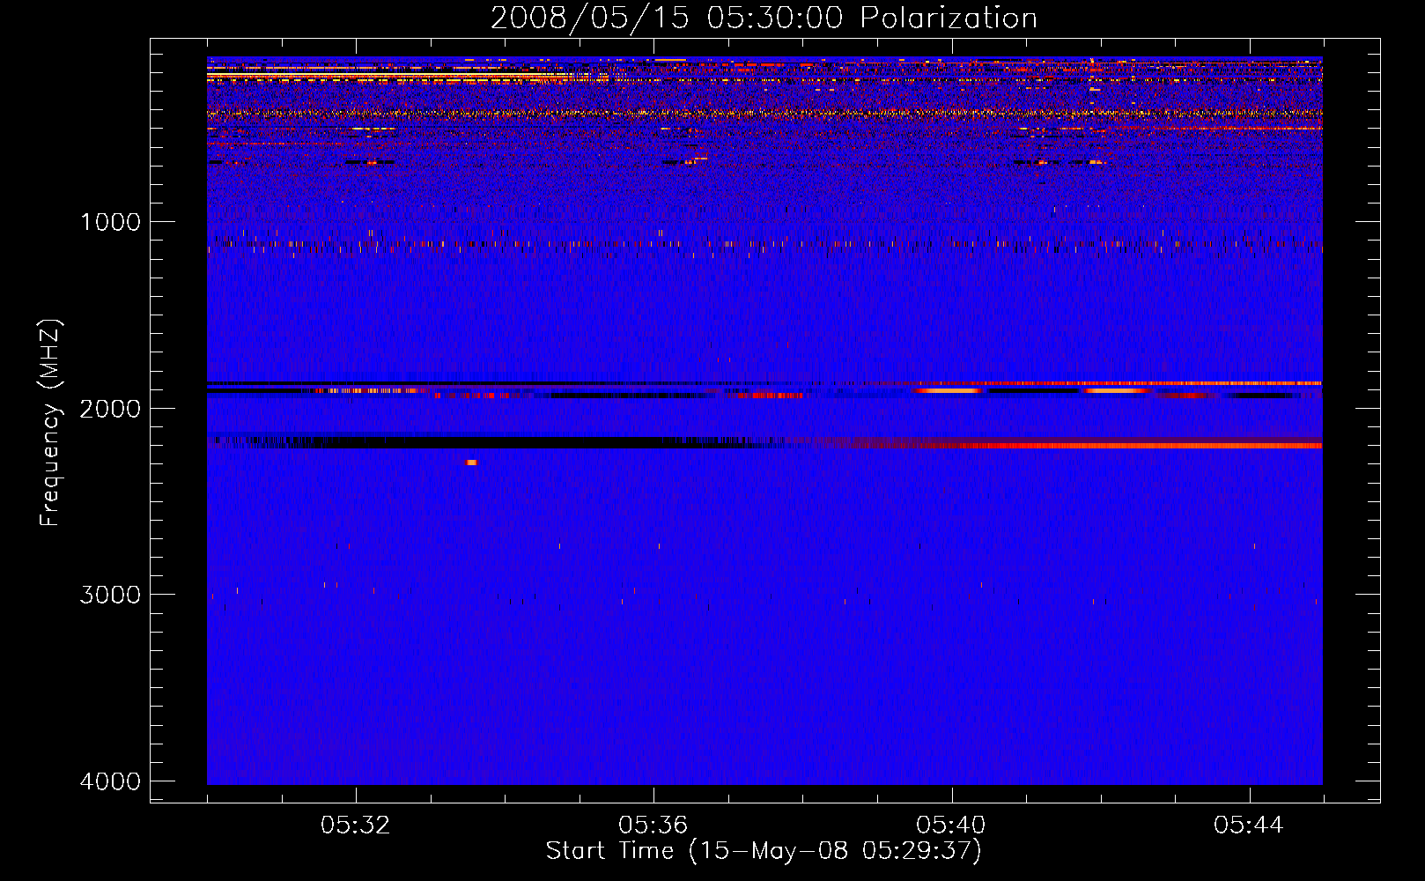This screenshot has height=881, width=1425.
Task: Click the 05:32 time tick label
Action: tap(356, 825)
